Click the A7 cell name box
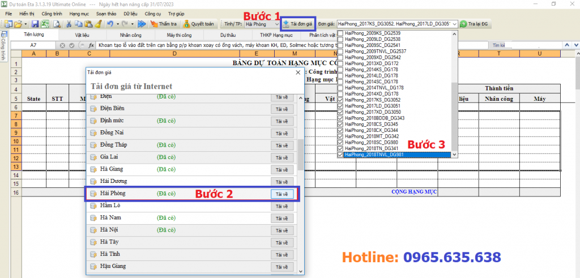Image resolution: width=580 pixels, height=278 pixels. 33,45
